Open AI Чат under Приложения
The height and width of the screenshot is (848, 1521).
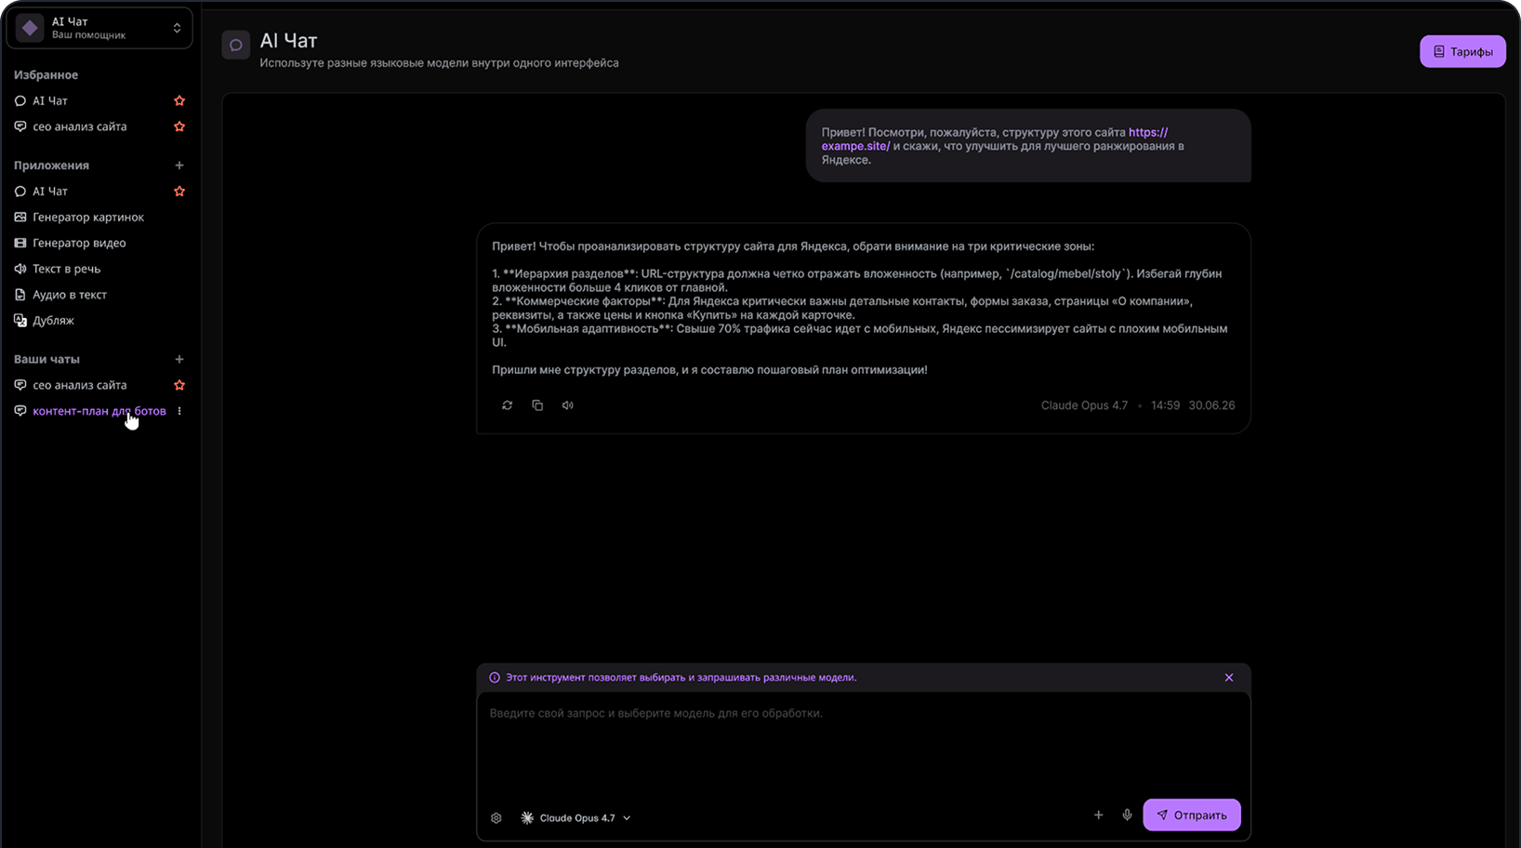pos(50,192)
